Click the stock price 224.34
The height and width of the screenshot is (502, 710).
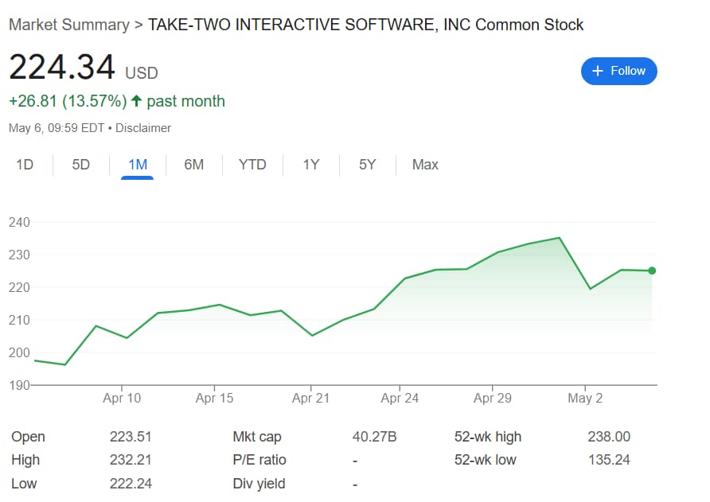[61, 67]
